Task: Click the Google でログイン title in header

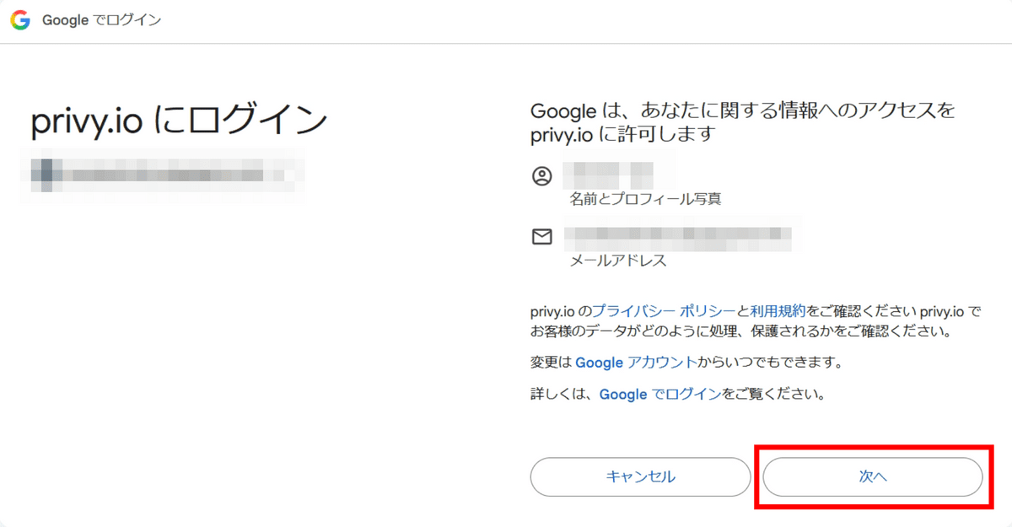Action: (101, 21)
